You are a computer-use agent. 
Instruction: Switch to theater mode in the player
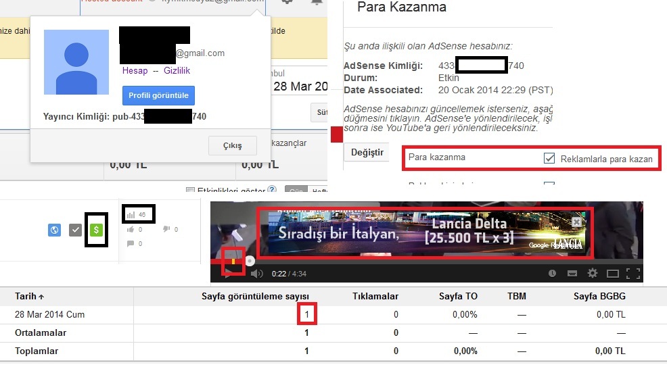(x=613, y=273)
